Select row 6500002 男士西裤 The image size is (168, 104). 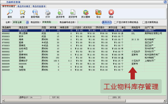click(x=84, y=33)
